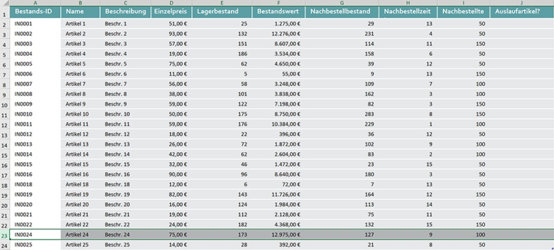Select Nachbestellbestand cell 283
Image resolution: width=554 pixels, height=250 pixels.
point(342,114)
